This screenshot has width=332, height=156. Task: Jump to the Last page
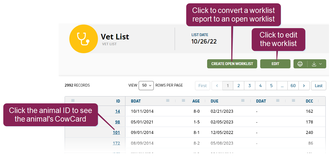click(319, 86)
